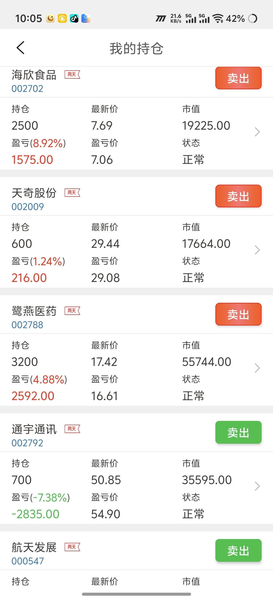
Task: Sell 鹭燕医药 with the red 卖出 button
Action: pos(238,314)
